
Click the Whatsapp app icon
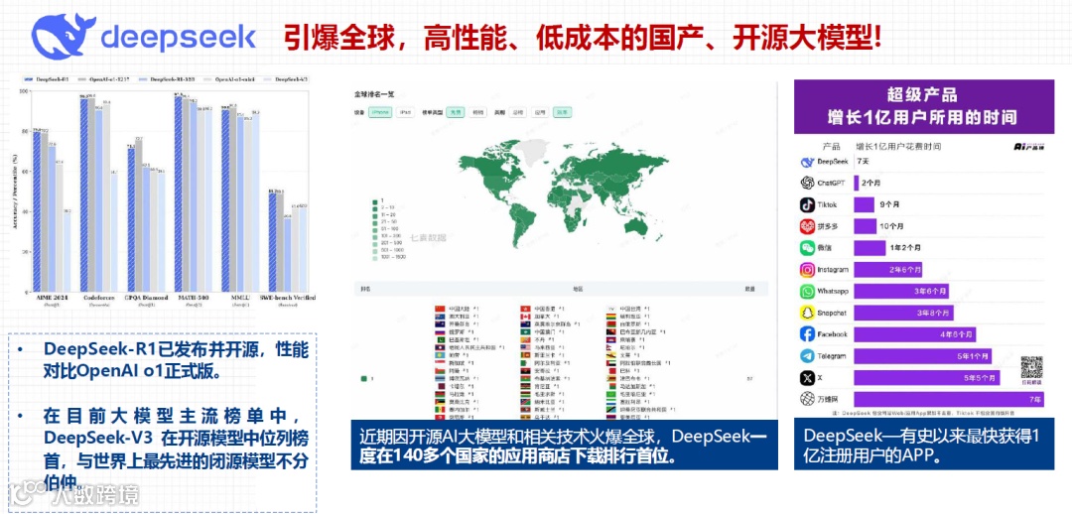pyautogui.click(x=807, y=291)
